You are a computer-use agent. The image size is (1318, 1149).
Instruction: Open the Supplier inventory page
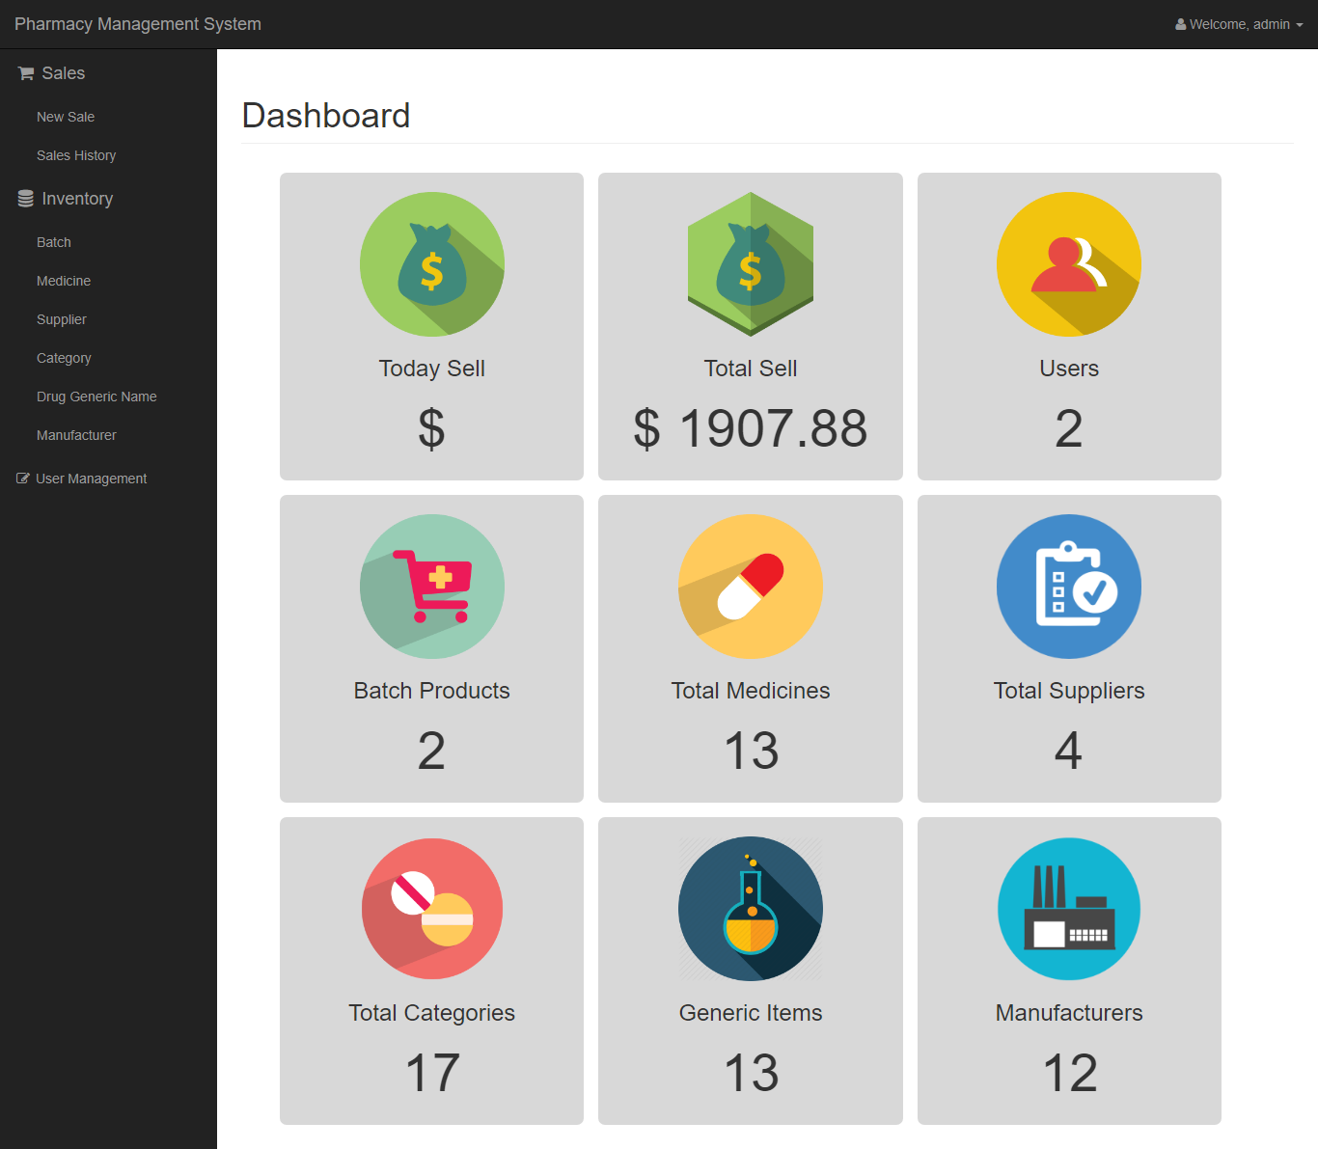(61, 319)
